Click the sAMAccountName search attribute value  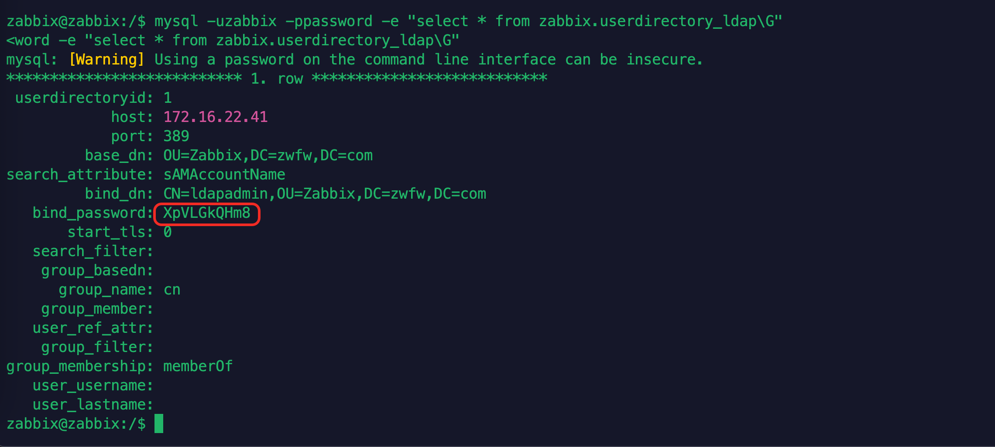pos(224,174)
